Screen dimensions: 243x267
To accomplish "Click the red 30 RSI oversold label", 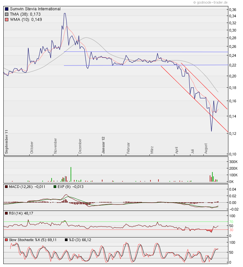I will pos(231,230).
